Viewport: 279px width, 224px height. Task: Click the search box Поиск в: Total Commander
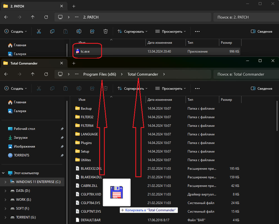(245, 74)
